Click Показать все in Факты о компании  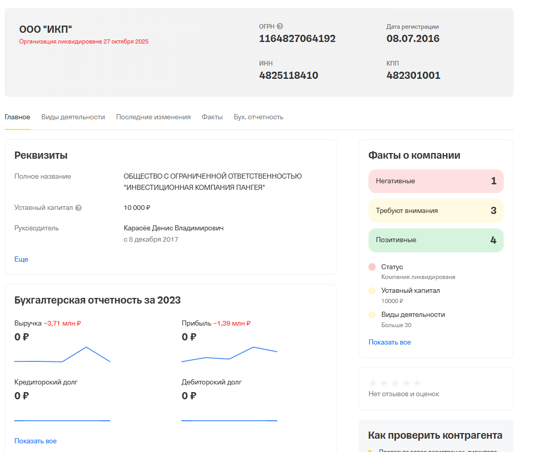(389, 342)
